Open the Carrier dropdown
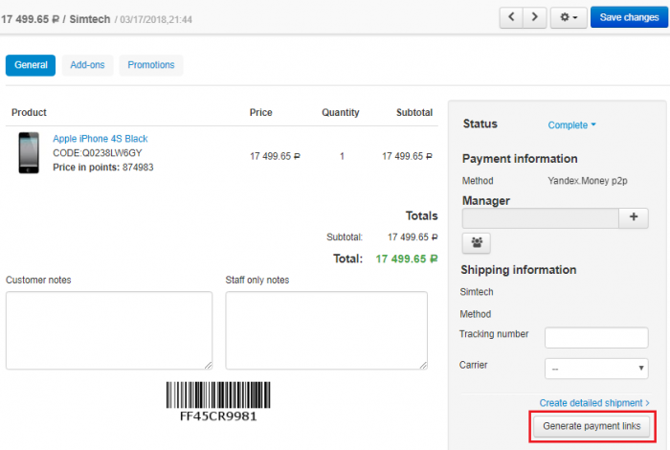This screenshot has height=450, width=670. (x=596, y=369)
